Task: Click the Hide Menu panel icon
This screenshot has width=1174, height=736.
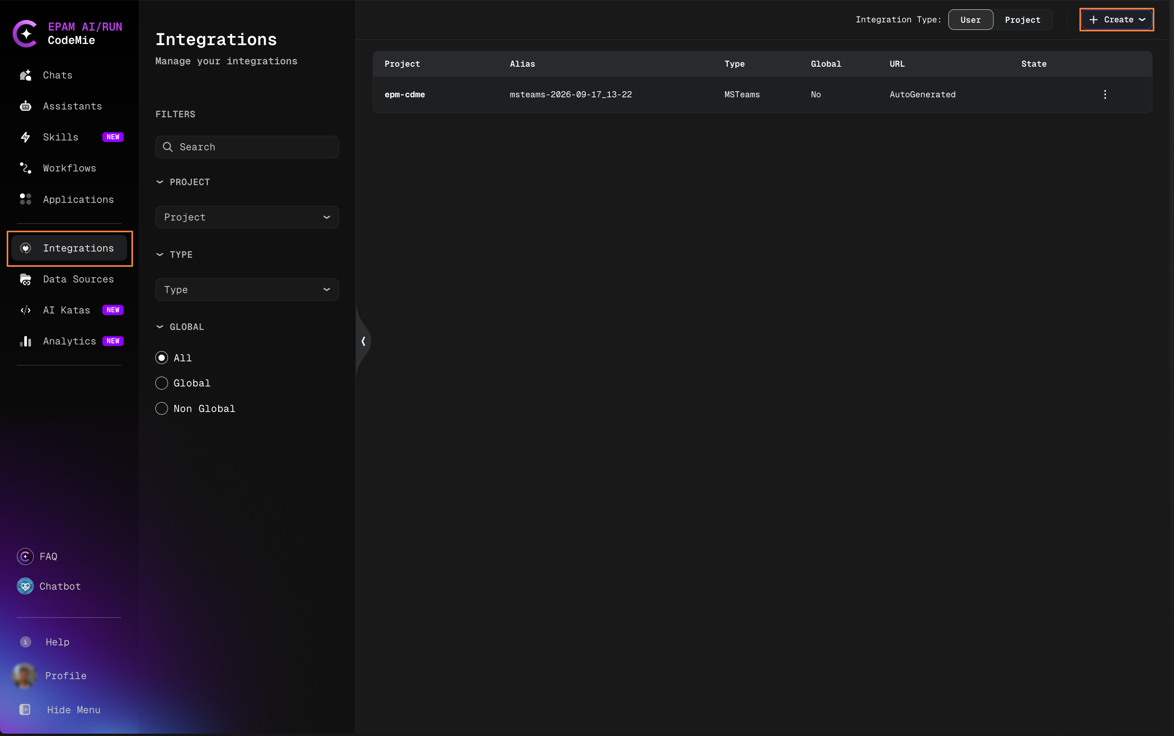Action: click(26, 710)
